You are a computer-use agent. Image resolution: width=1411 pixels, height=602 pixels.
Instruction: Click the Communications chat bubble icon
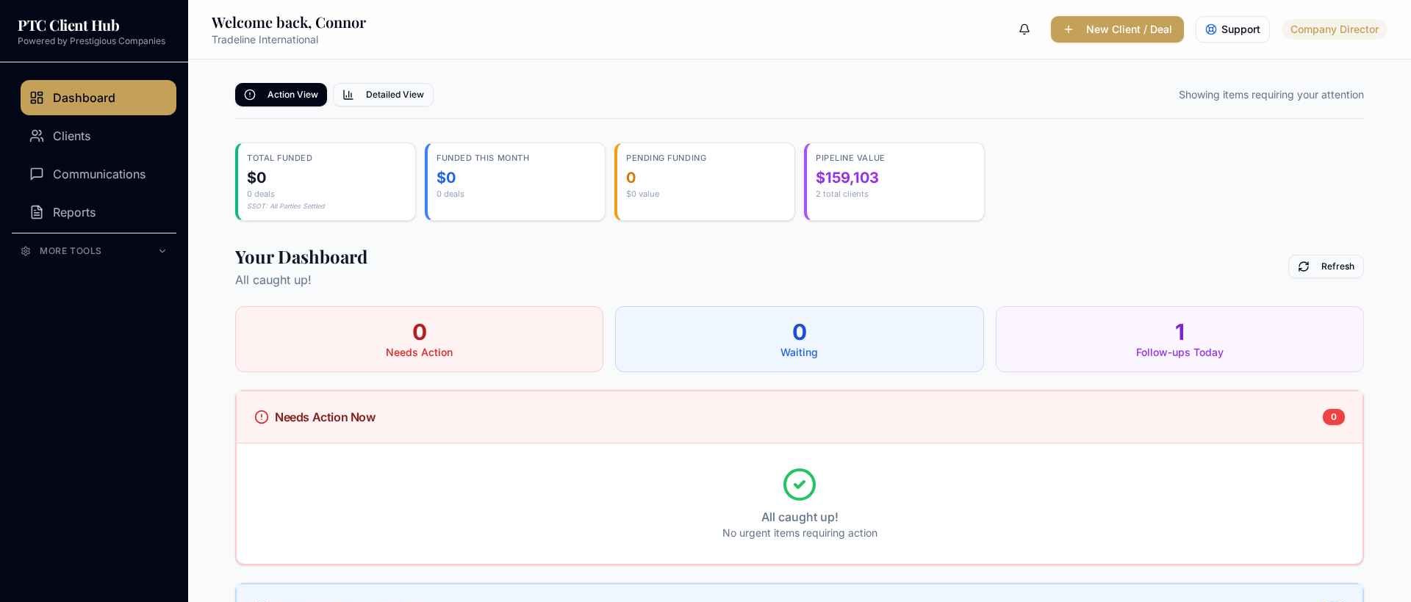(37, 174)
